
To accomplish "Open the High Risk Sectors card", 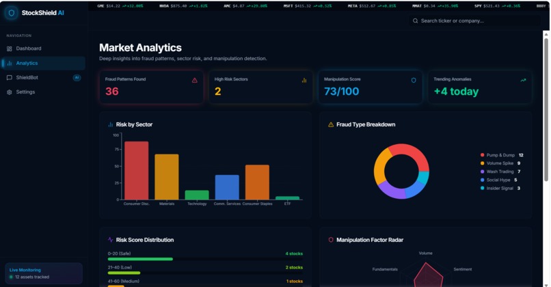I will coord(260,87).
